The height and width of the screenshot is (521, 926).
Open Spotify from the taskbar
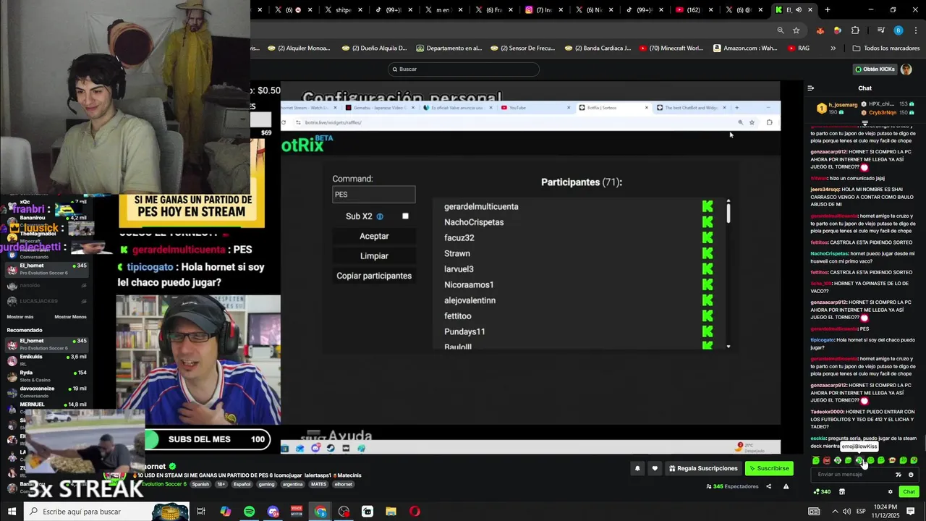coord(249,512)
